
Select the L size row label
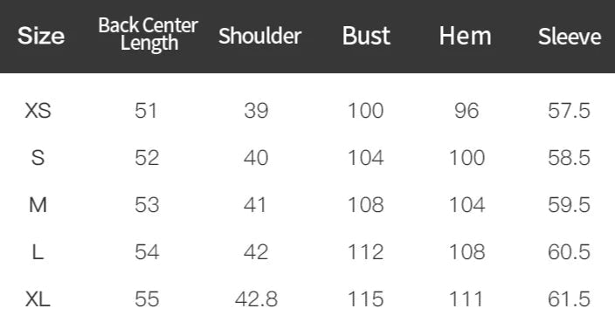click(x=38, y=252)
